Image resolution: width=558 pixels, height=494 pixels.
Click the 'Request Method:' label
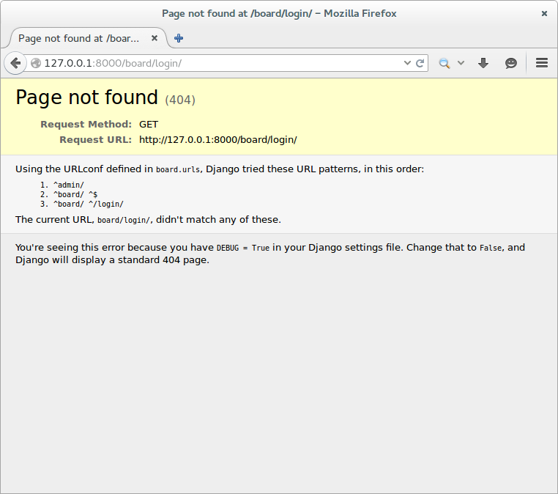pyautogui.click(x=86, y=125)
